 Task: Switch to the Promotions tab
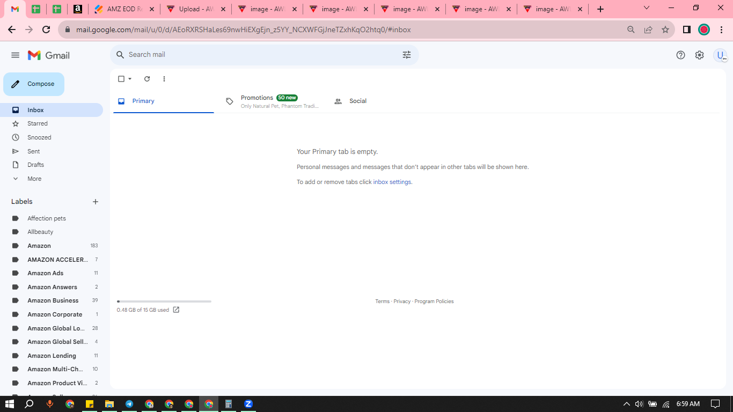click(273, 101)
